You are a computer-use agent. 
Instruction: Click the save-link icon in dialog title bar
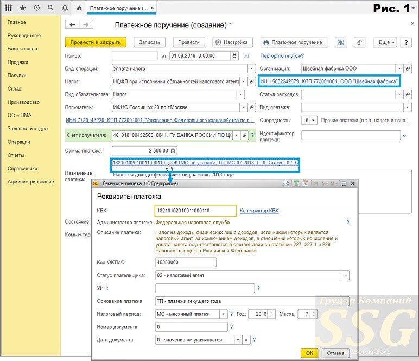286,183
